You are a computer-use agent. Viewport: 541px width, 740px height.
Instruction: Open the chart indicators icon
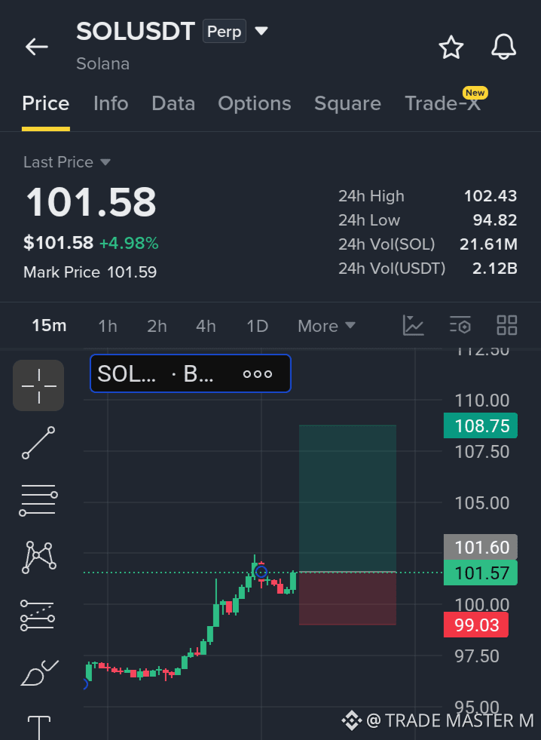point(414,326)
